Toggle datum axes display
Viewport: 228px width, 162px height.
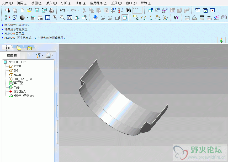coord(151,18)
